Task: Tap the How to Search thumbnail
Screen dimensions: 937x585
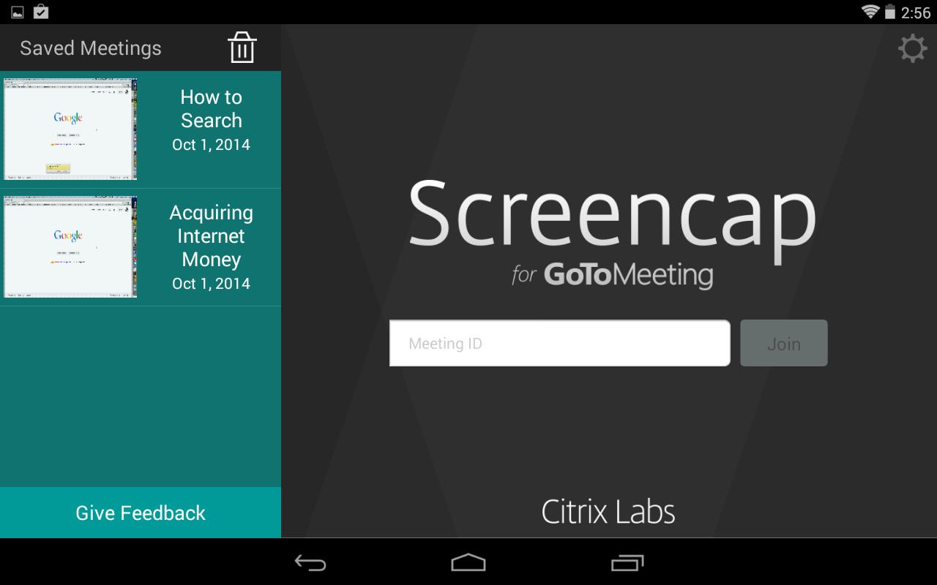Action: [70, 129]
